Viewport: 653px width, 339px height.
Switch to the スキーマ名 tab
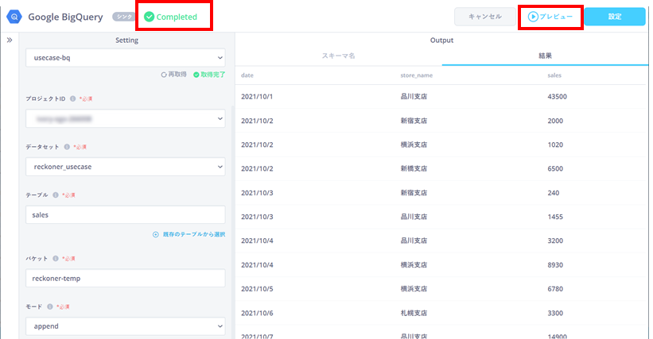pyautogui.click(x=338, y=56)
